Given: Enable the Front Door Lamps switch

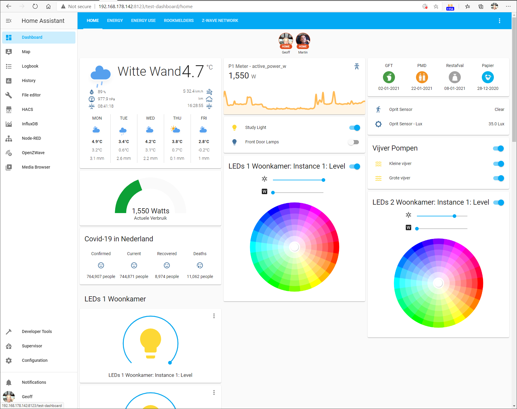Looking at the screenshot, I should (354, 142).
